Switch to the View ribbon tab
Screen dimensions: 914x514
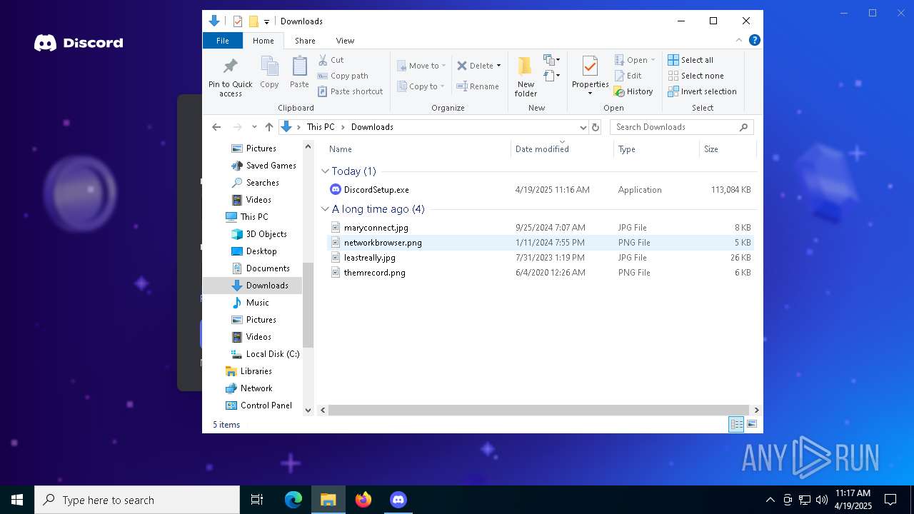coord(345,41)
